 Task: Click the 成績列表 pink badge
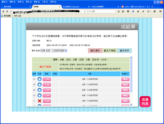(145, 101)
